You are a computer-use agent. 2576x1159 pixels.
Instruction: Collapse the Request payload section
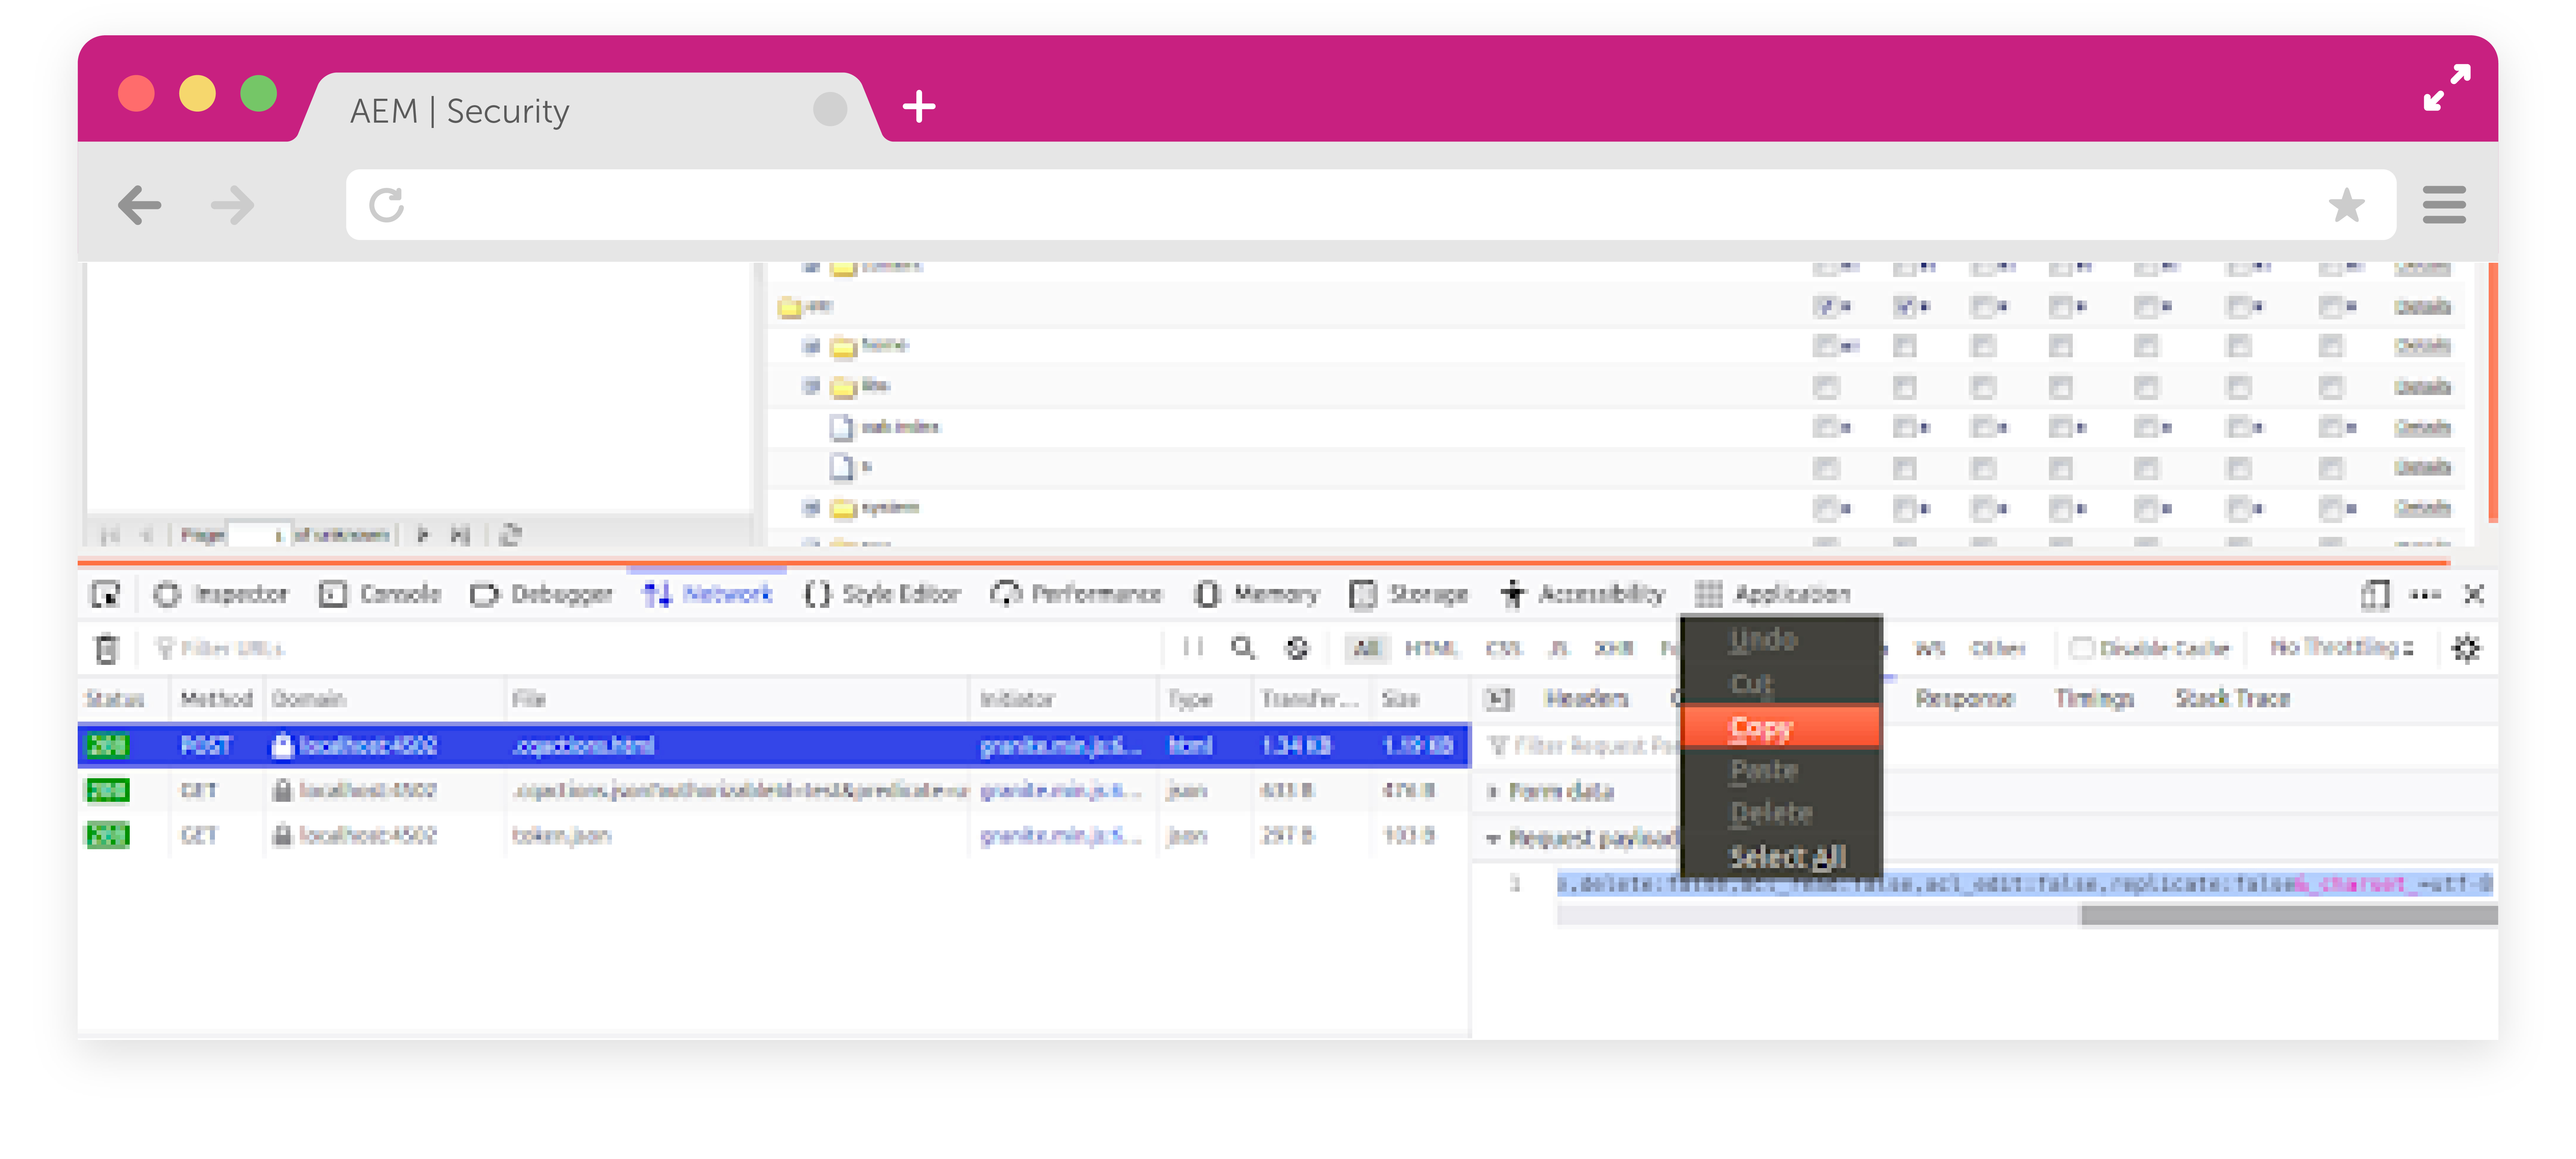[x=1493, y=838]
